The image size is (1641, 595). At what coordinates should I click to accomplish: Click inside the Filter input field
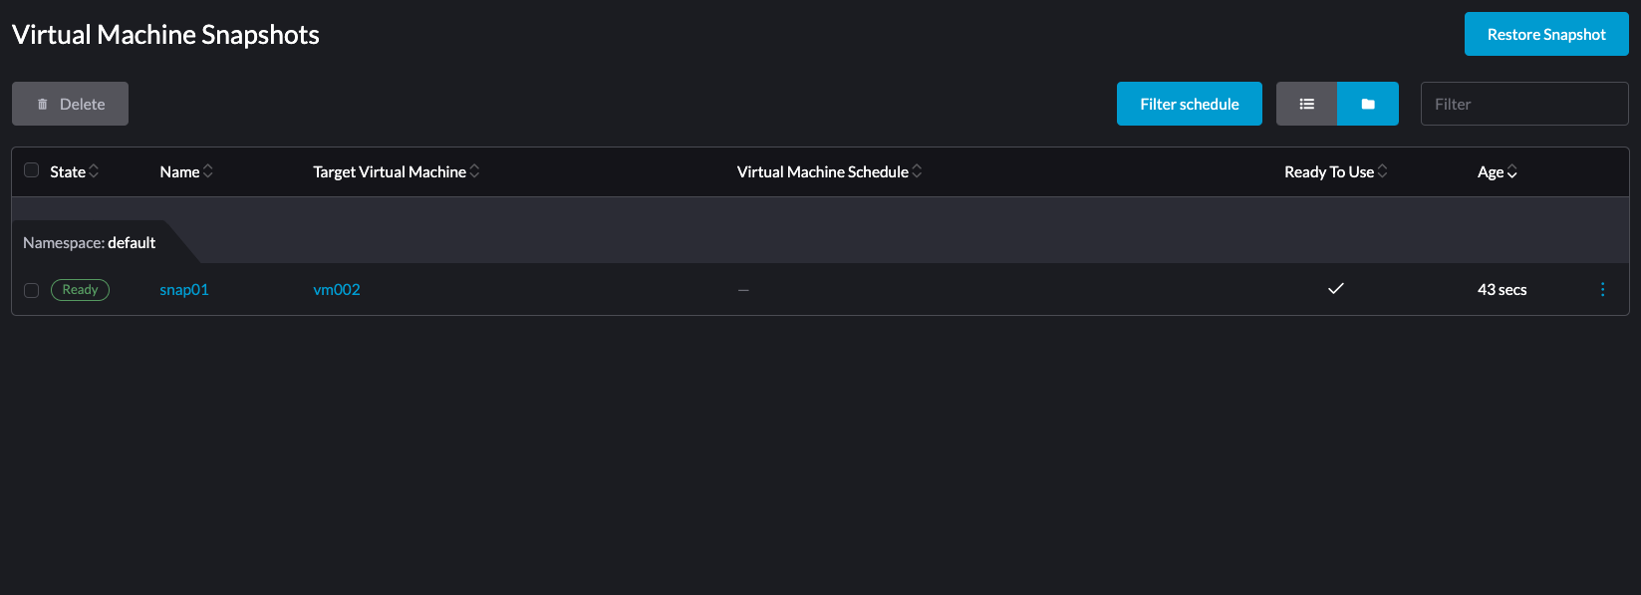(x=1523, y=103)
